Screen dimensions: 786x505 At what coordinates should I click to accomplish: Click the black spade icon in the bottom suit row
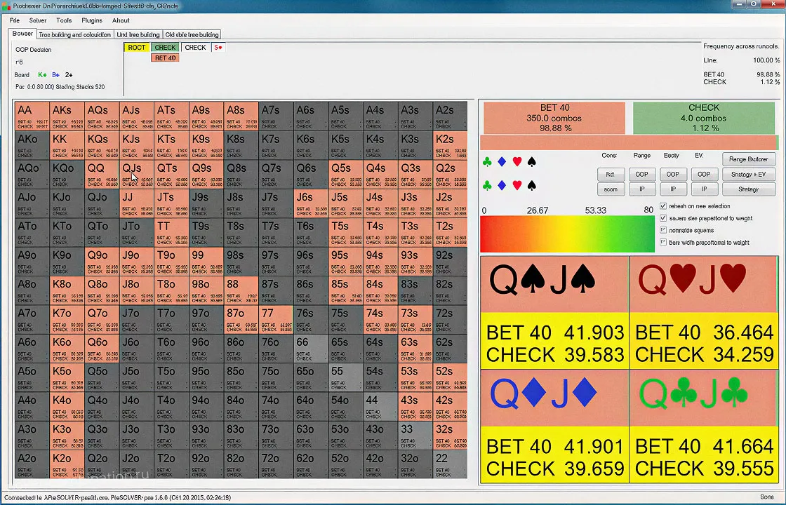(x=531, y=186)
